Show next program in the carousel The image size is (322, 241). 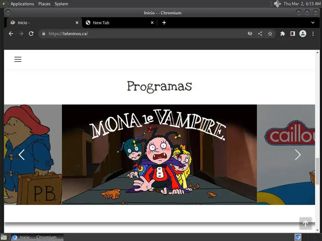298,155
